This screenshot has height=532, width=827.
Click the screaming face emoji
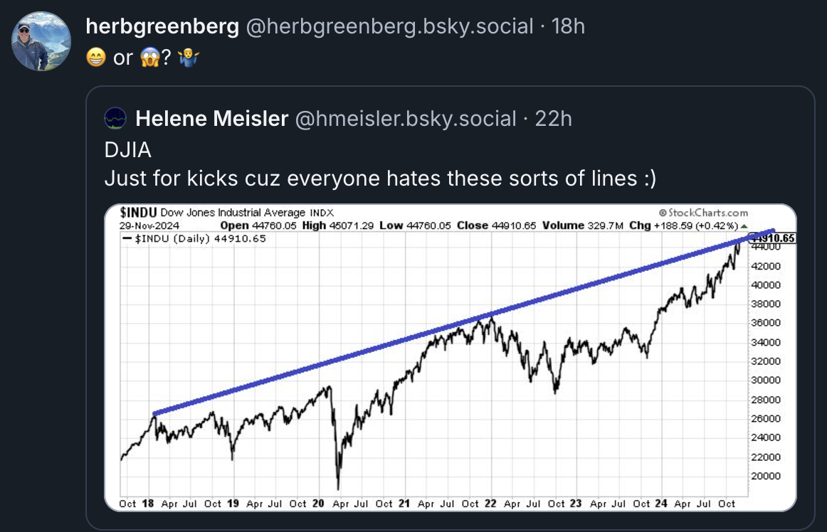[x=150, y=57]
